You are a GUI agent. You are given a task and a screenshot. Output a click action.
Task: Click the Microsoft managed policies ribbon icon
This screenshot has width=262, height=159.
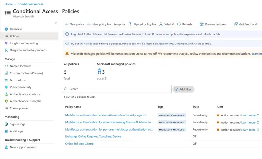pos(99,71)
